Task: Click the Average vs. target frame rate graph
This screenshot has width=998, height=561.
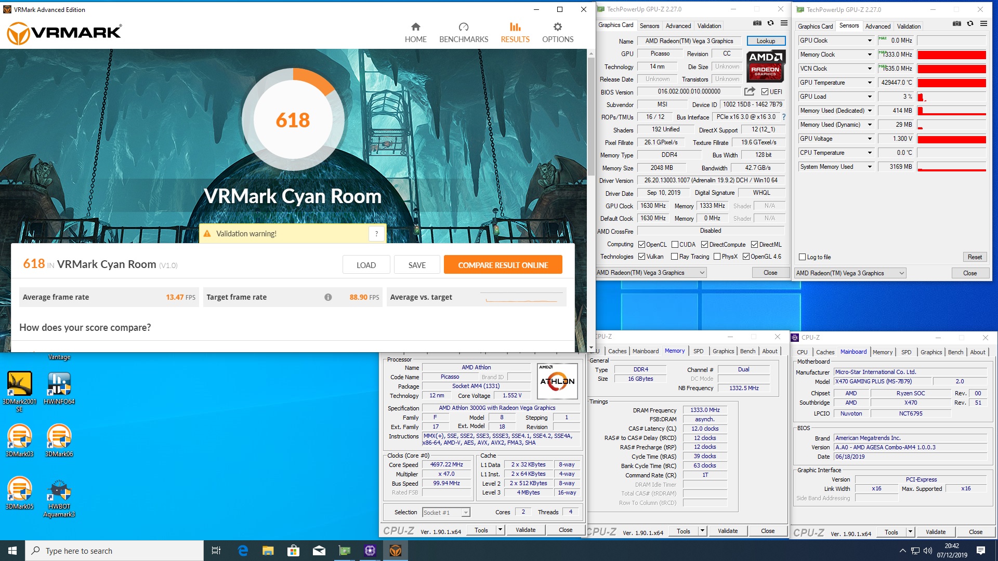Action: (x=521, y=297)
